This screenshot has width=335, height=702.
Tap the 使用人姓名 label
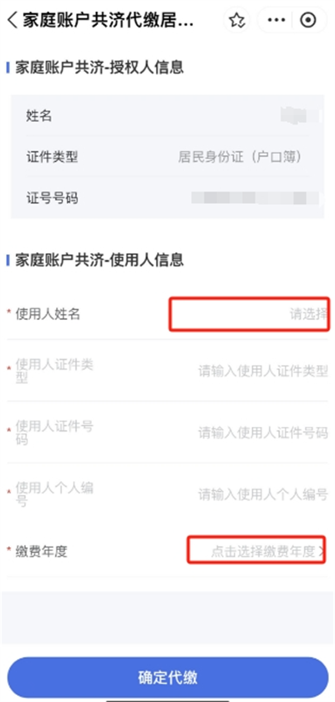coord(48,314)
